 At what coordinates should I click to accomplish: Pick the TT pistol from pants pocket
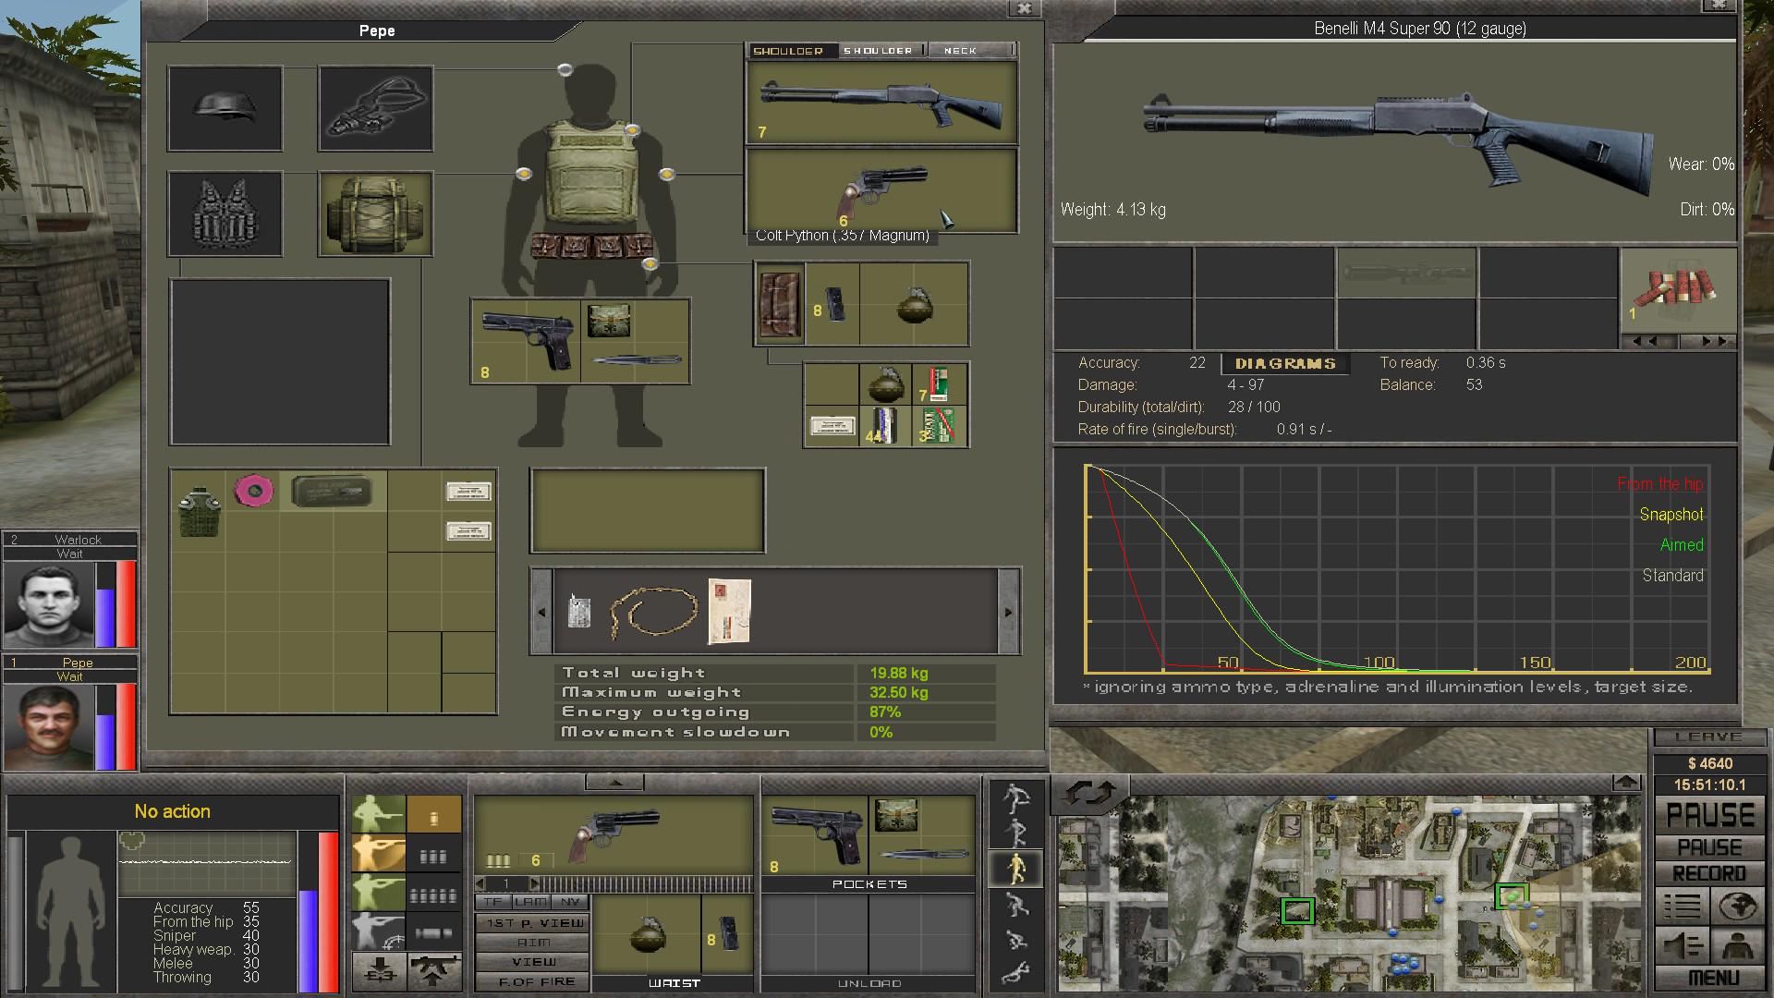pos(527,340)
